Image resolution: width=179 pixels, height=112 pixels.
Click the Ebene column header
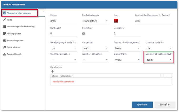pyautogui.click(x=55, y=76)
